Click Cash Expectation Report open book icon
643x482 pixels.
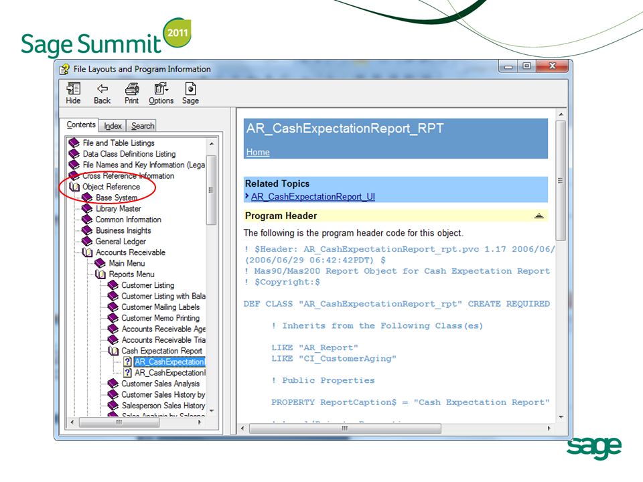pyautogui.click(x=113, y=351)
